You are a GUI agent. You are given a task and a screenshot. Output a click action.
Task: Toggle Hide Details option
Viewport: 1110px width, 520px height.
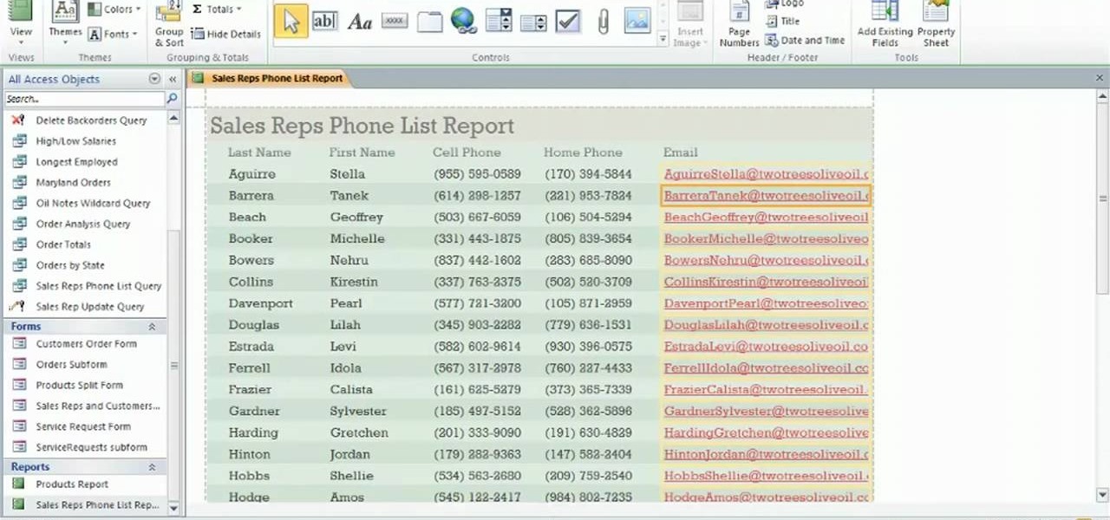click(x=225, y=34)
